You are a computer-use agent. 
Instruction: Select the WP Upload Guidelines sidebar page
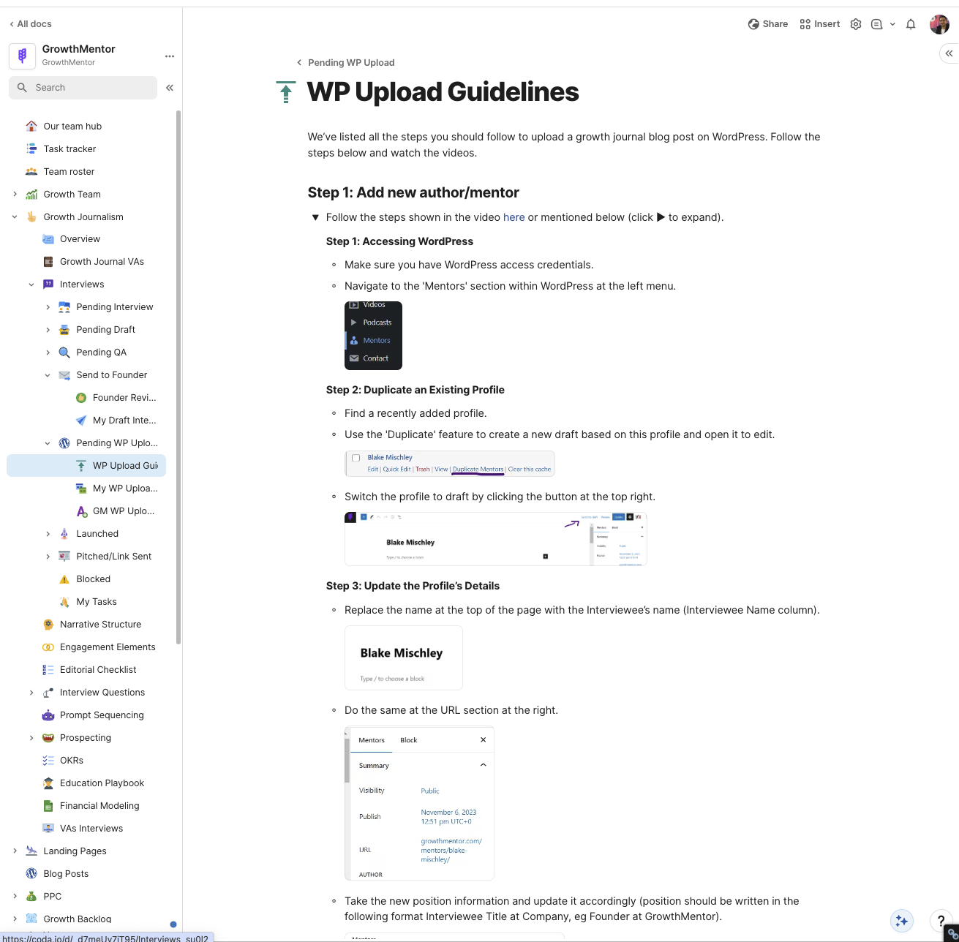click(86, 465)
